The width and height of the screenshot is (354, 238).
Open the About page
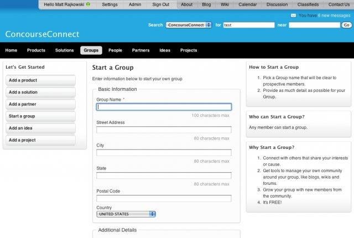pos(187,4)
